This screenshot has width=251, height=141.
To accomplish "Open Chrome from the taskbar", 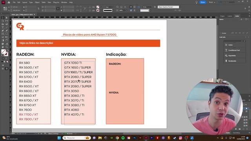I will (x=117, y=138).
